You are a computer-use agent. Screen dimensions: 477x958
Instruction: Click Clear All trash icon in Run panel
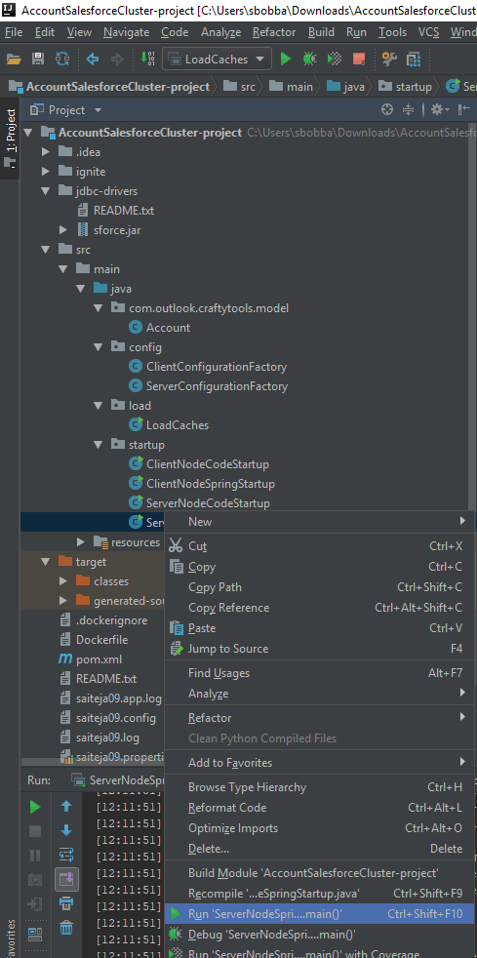click(66, 929)
